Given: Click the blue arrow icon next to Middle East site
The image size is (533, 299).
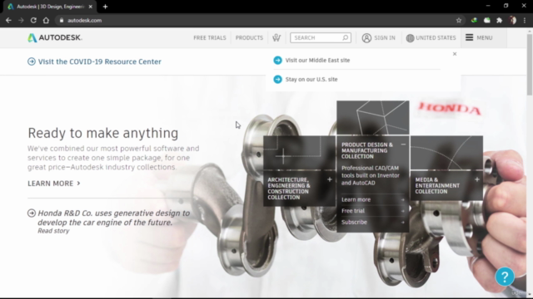Looking at the screenshot, I should point(277,60).
